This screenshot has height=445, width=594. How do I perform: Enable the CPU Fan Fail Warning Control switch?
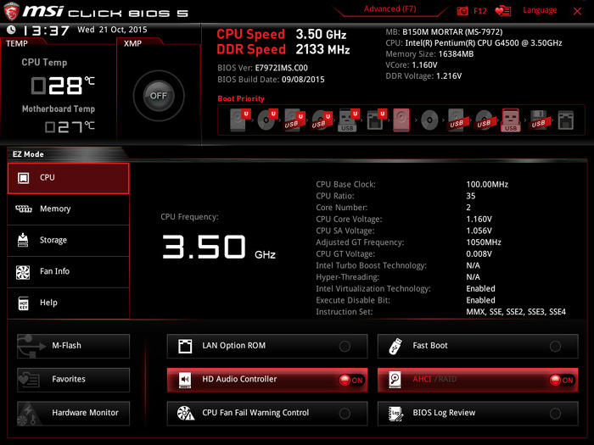[345, 414]
